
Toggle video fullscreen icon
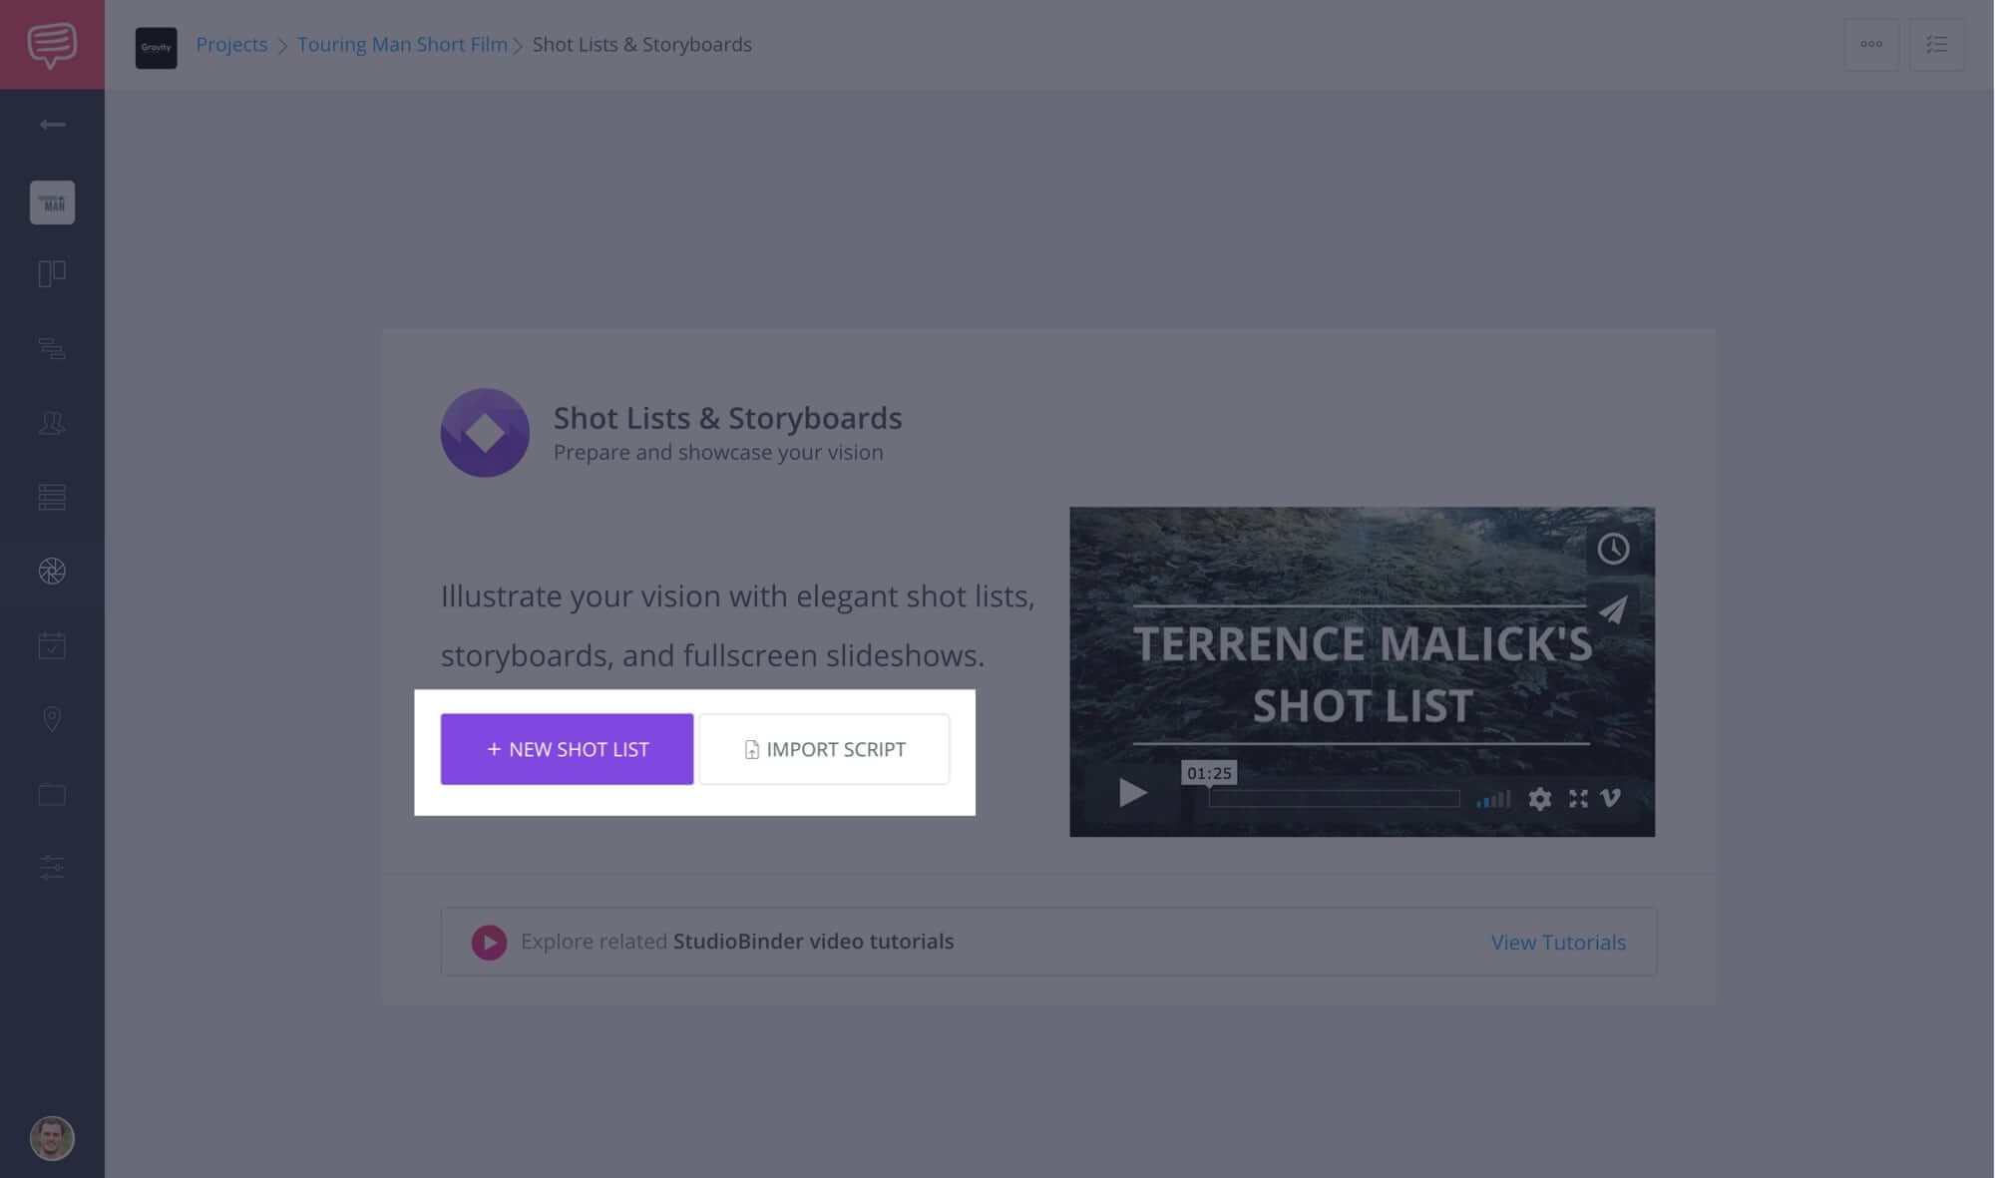[1578, 799]
